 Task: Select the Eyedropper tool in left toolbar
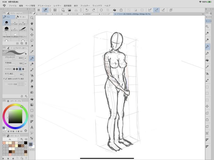click(x=32, y=52)
